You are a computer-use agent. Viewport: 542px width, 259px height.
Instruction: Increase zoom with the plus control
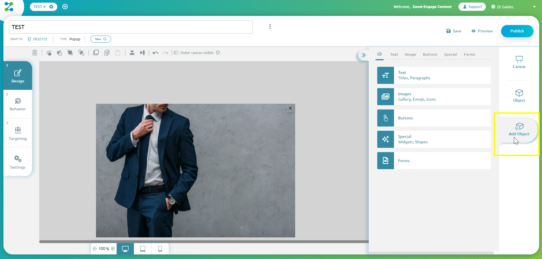tap(112, 248)
